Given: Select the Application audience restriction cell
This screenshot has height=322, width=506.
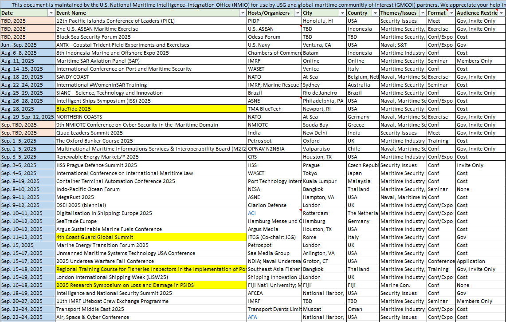Looking at the screenshot, I should coord(480,261).
